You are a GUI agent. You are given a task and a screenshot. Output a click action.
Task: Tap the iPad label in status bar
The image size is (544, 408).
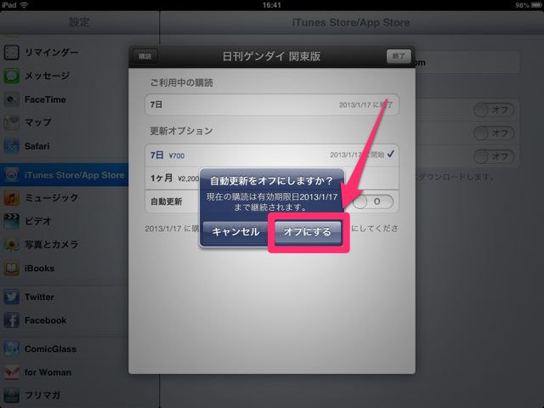pos(9,5)
